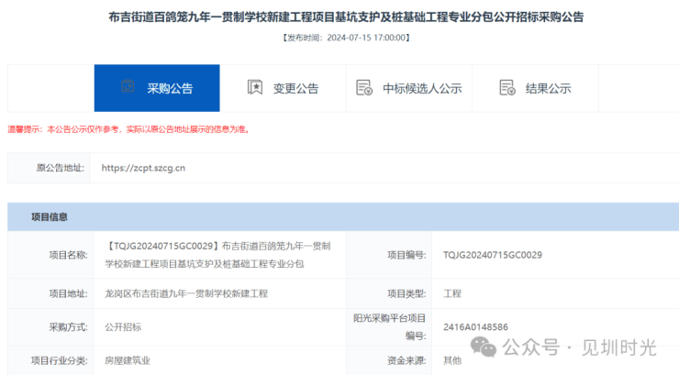Screen dimensions: 679x375
Task: Click the platform number 2416A0148586
Action: coord(475,325)
